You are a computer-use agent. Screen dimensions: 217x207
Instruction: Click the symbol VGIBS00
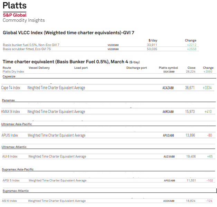click(113, 45)
